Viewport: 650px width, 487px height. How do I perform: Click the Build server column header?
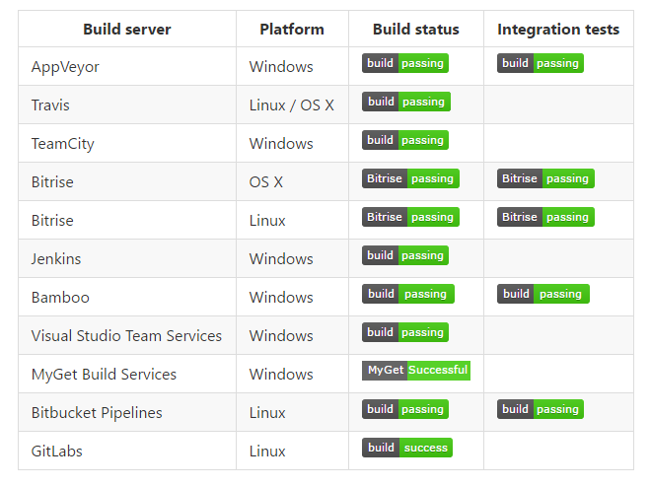pos(126,30)
